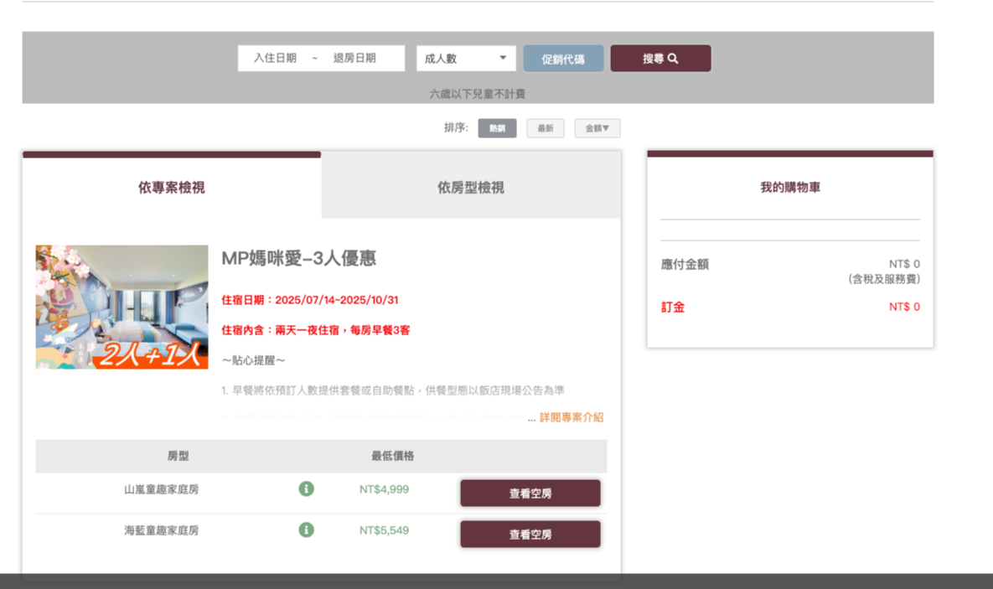Sort results by 最新
993x589 pixels.
pyautogui.click(x=545, y=128)
